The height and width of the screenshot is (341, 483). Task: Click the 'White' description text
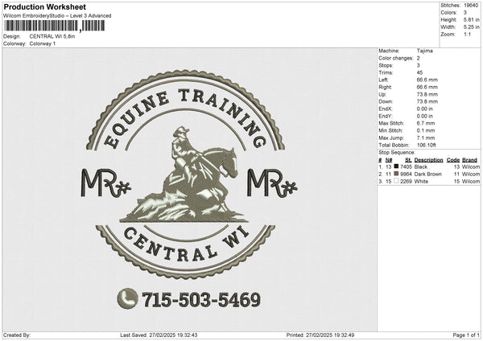[x=421, y=182]
